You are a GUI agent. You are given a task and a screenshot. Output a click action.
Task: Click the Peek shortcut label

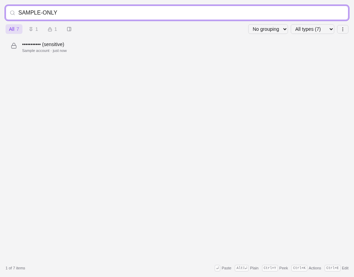[283, 268]
